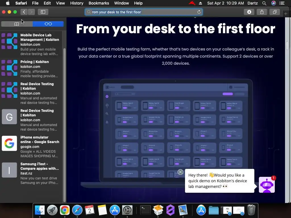Open the Window menu
Viewport: 291px width, 218px height.
122,3
